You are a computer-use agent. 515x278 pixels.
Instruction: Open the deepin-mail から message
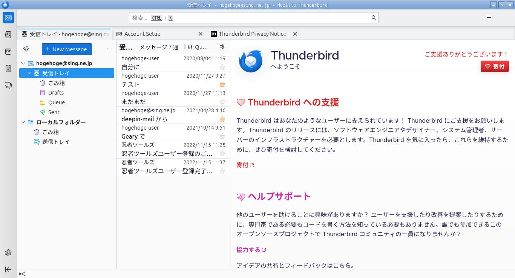pos(173,115)
